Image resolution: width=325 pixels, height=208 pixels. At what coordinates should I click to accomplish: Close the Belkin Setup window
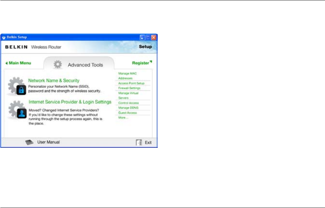(154, 37)
